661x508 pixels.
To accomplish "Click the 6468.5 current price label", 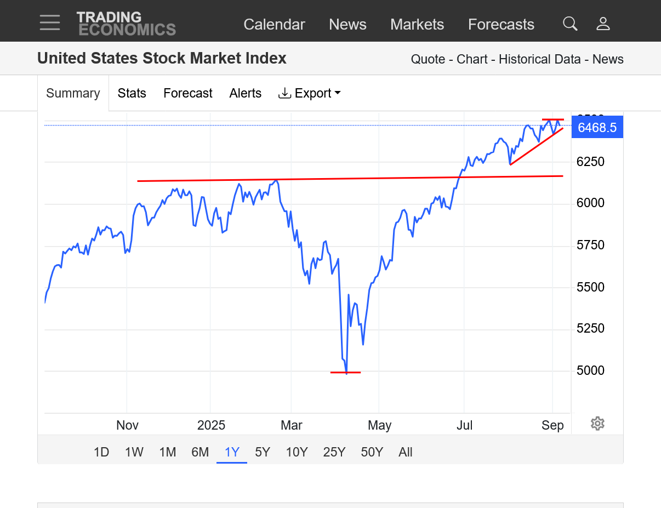I will (597, 128).
